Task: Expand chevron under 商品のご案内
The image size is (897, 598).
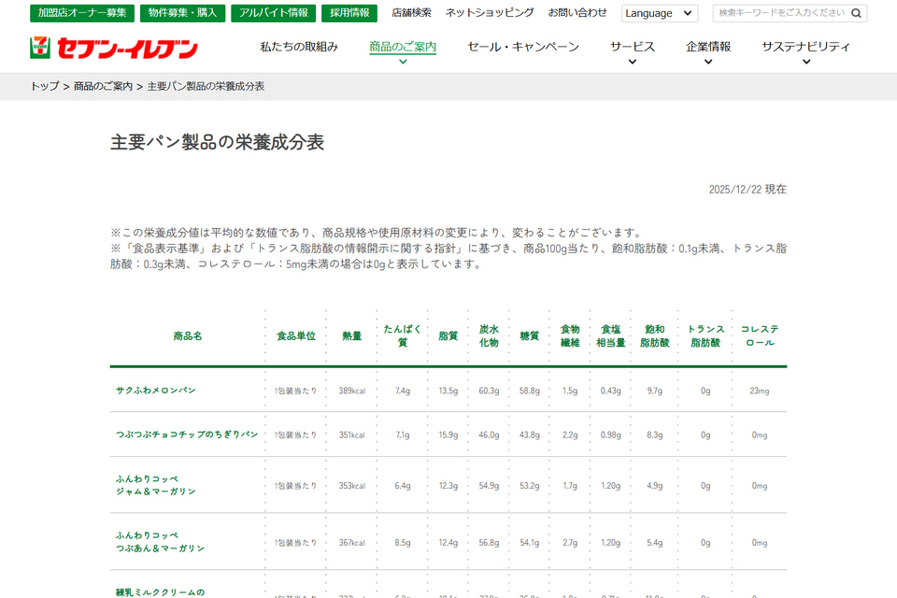Action: (403, 62)
